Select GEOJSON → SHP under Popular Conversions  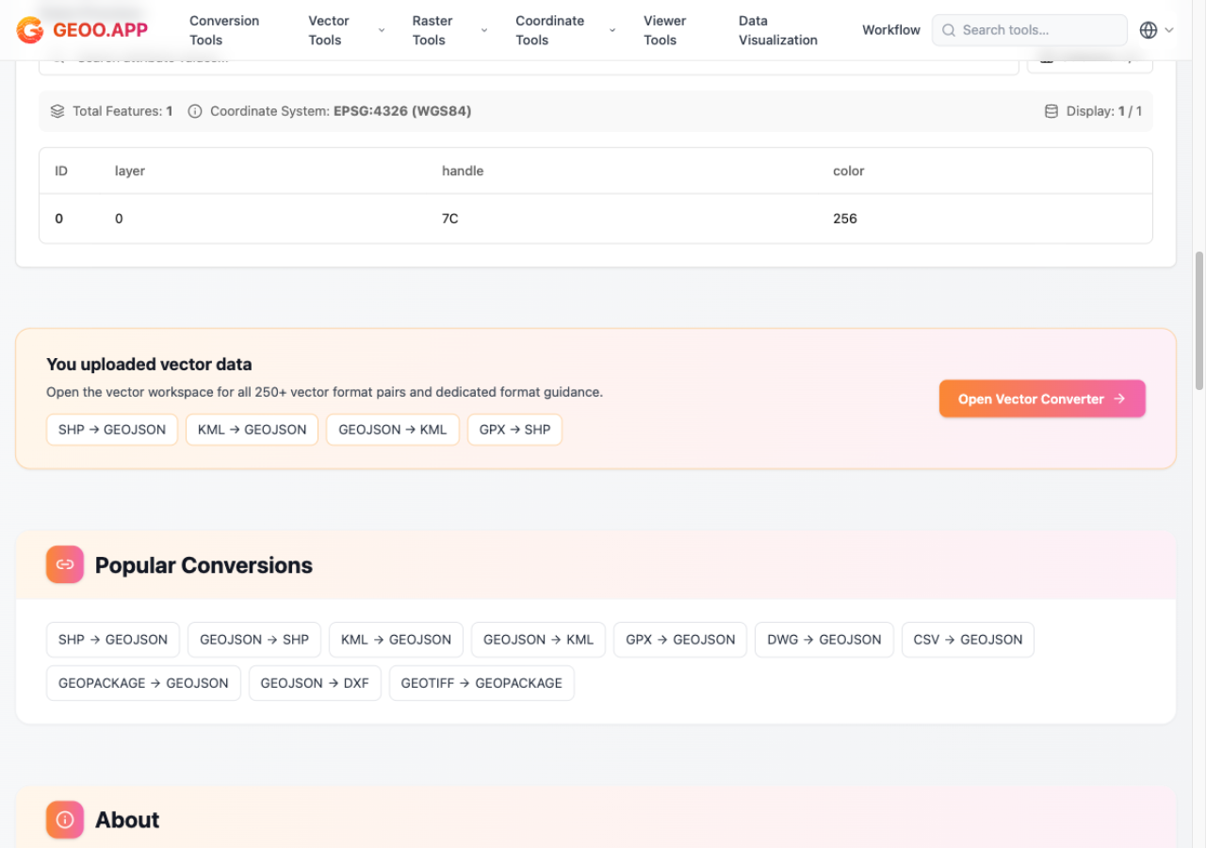coord(254,640)
